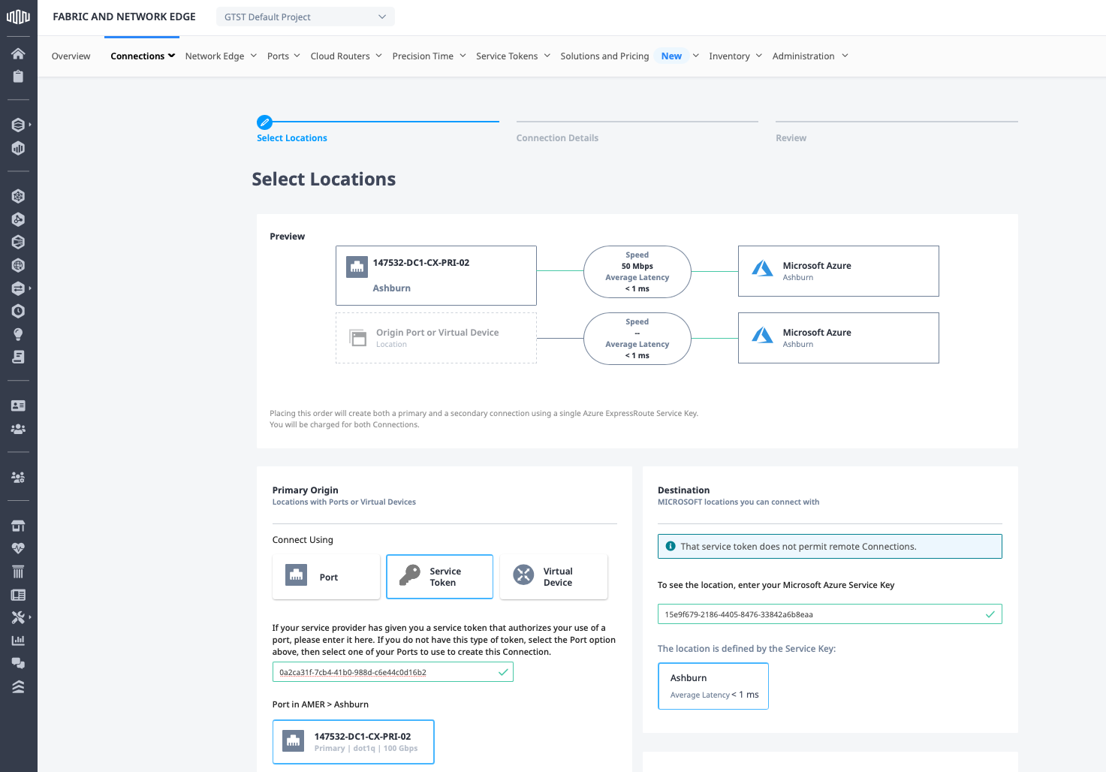This screenshot has width=1106, height=772.
Task: Open the pillar column icon in sidebar
Action: tap(18, 571)
